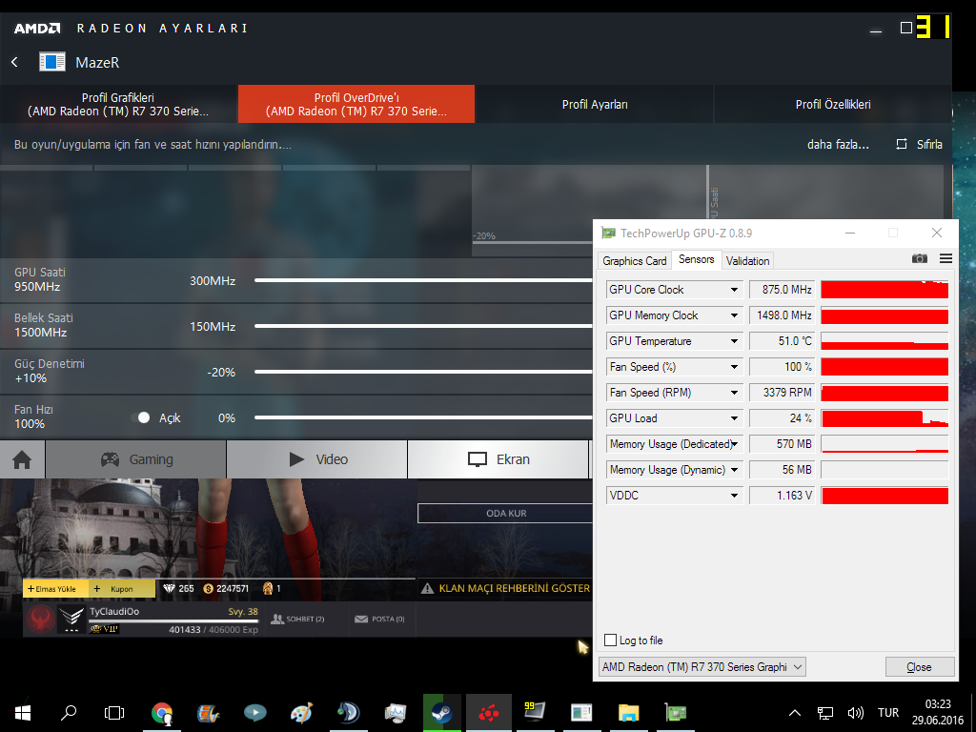Open the GPU-Z Validation tab
976x732 pixels.
[747, 261]
